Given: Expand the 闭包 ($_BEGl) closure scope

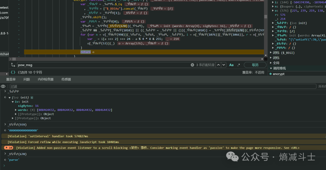Looking at the screenshot, I should pyautogui.click(x=271, y=53).
